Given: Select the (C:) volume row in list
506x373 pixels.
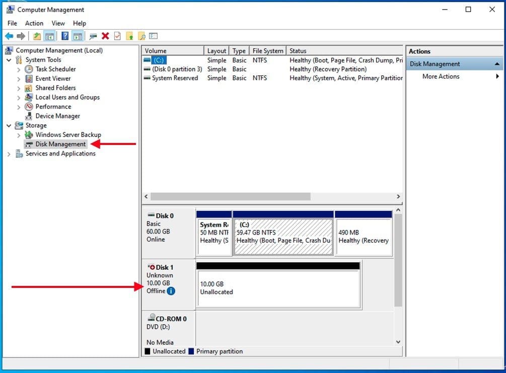Looking at the screenshot, I should 159,60.
